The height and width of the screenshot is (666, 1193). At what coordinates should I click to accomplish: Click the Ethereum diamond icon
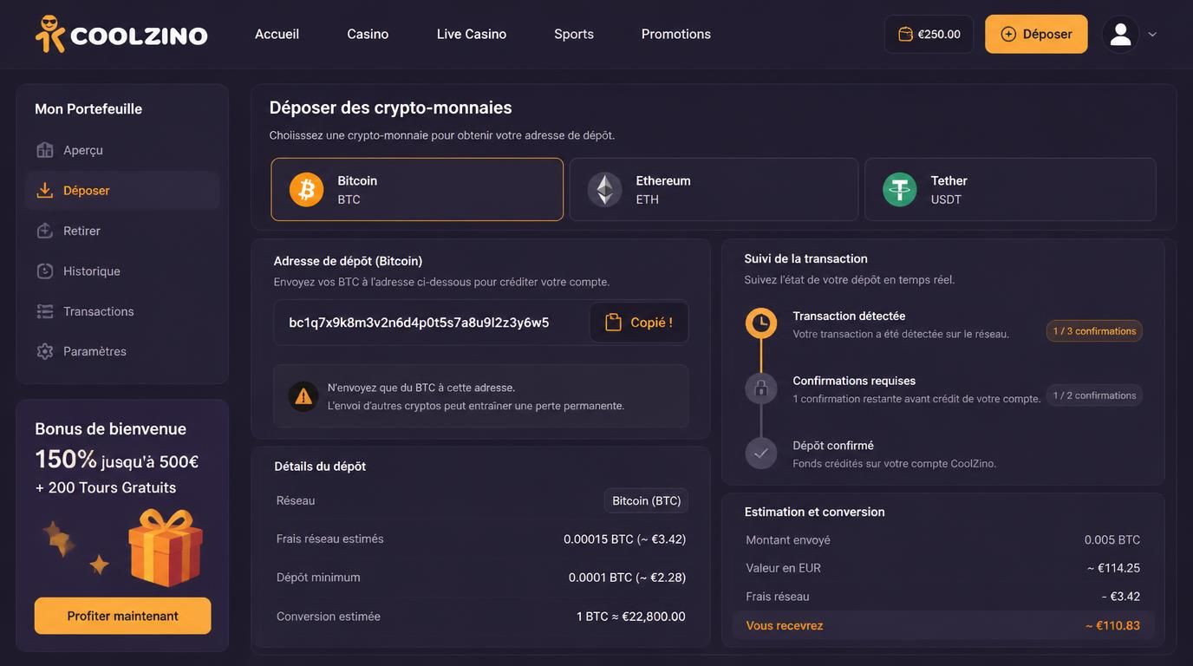tap(604, 189)
